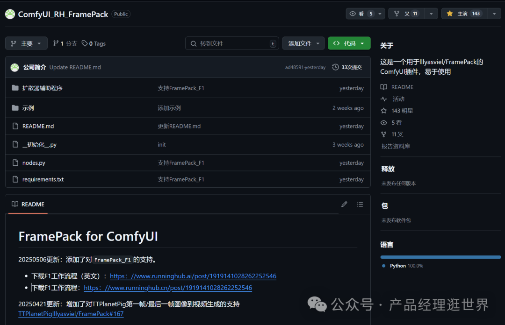The height and width of the screenshot is (325, 505).
Task: Click the Python language bar
Action: (440, 257)
